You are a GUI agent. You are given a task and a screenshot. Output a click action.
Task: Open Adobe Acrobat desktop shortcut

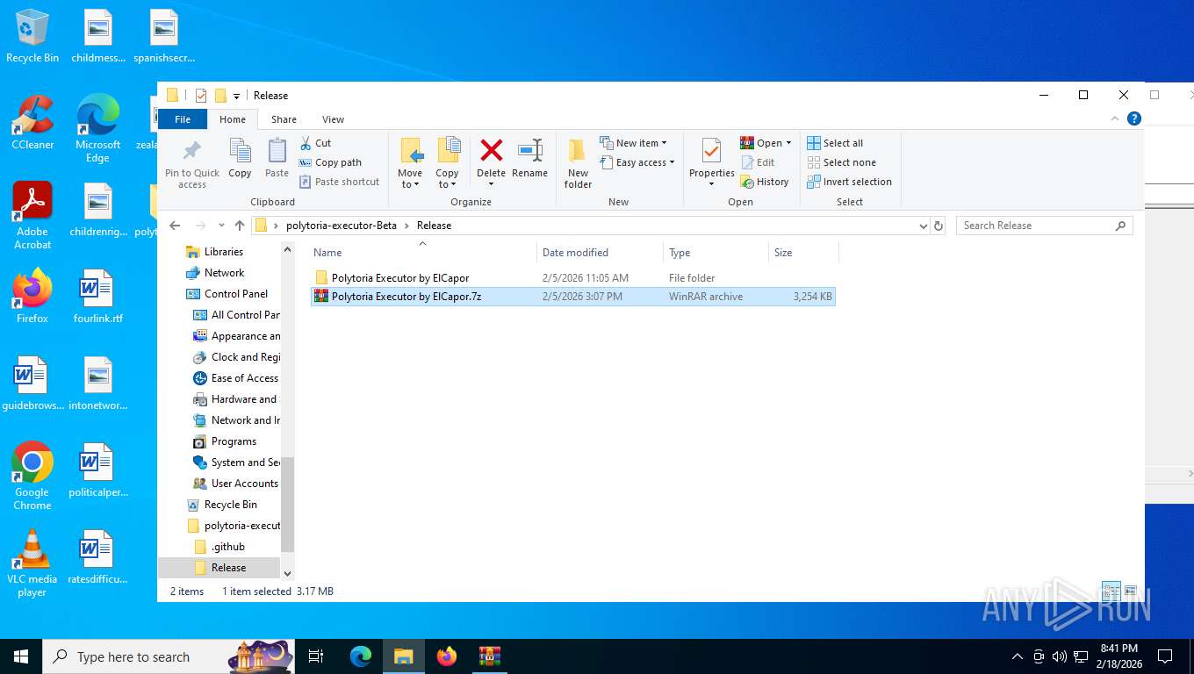pyautogui.click(x=32, y=216)
